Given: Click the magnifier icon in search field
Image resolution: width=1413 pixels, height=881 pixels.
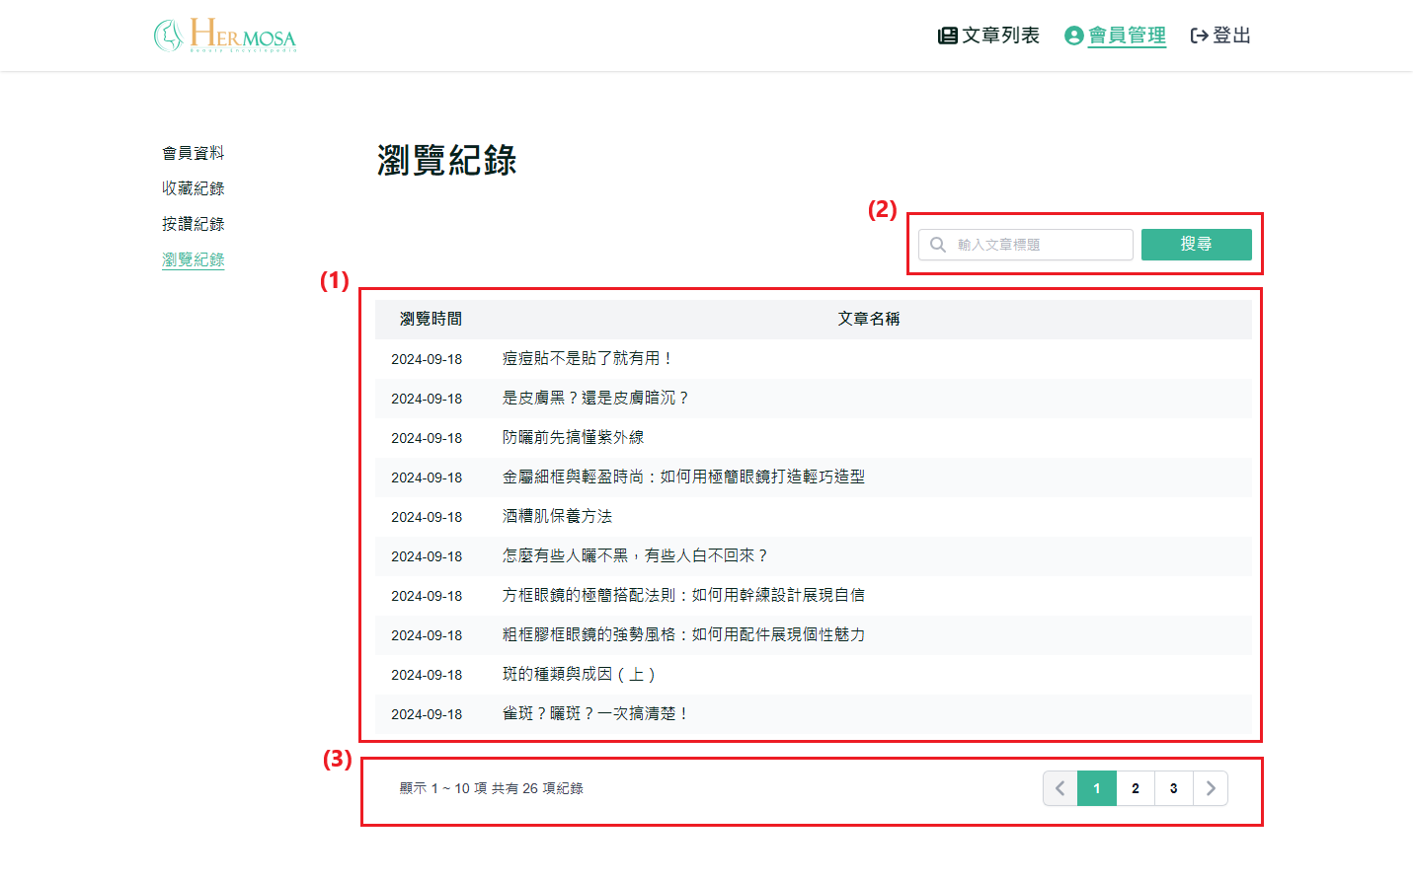Looking at the screenshot, I should click(938, 245).
